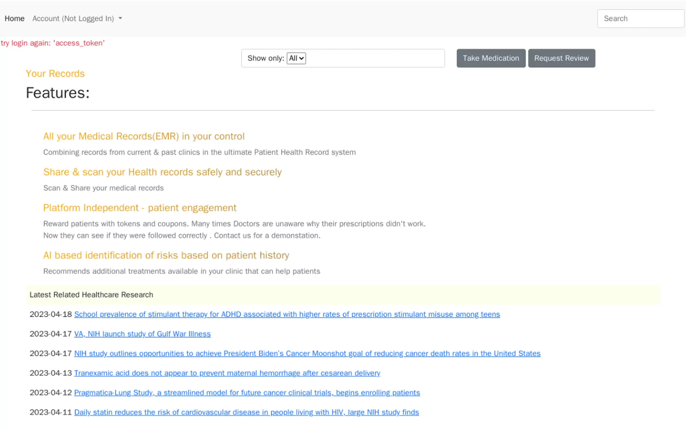Open the Tranexamic acid cesarean delivery article
The image size is (686, 429).
(227, 373)
